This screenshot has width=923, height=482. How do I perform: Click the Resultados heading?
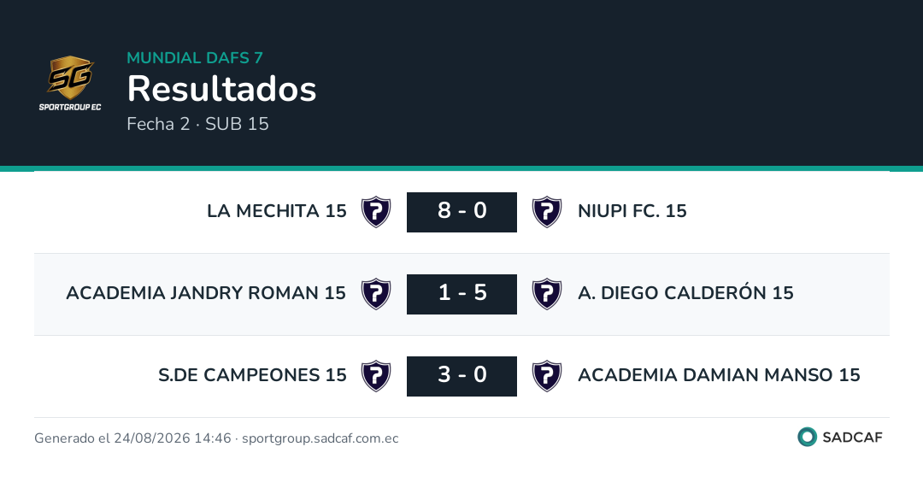[222, 89]
